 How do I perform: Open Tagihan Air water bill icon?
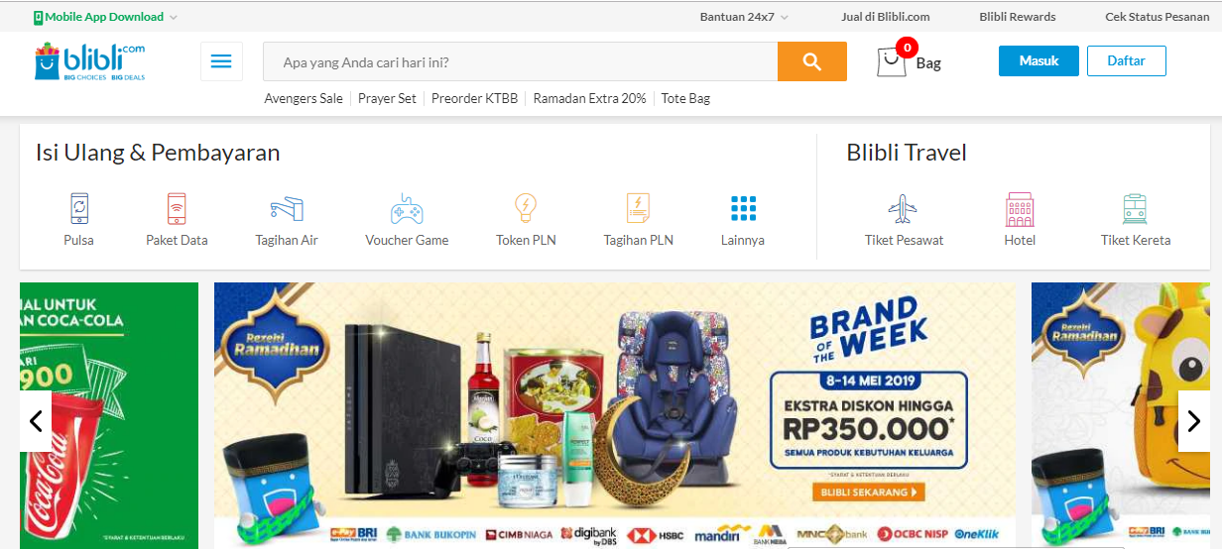coord(287,208)
